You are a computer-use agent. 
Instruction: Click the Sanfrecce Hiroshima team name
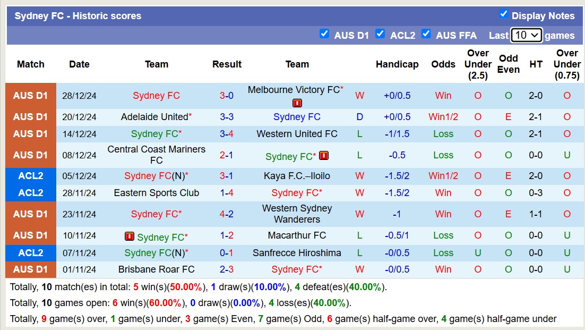[297, 253]
